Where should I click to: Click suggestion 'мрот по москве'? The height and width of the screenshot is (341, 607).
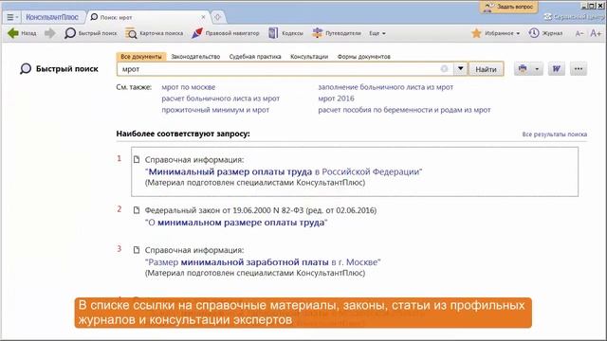[x=188, y=87]
